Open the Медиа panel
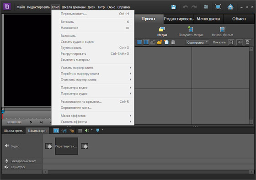Viewport: 256px width, 180px height. (162, 32)
